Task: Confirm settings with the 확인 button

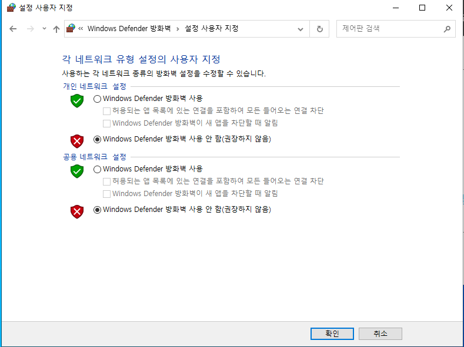Action: (x=332, y=333)
